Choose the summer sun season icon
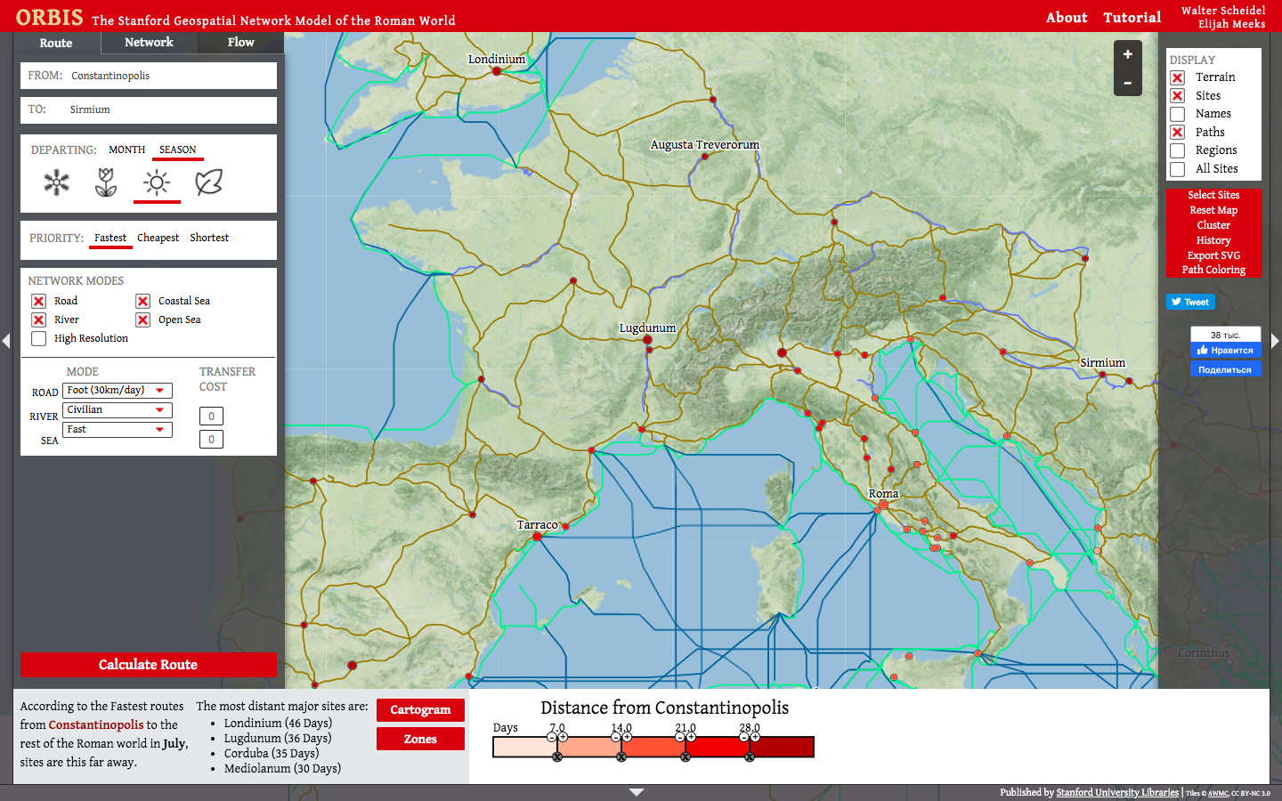Image resolution: width=1282 pixels, height=801 pixels. tap(157, 182)
